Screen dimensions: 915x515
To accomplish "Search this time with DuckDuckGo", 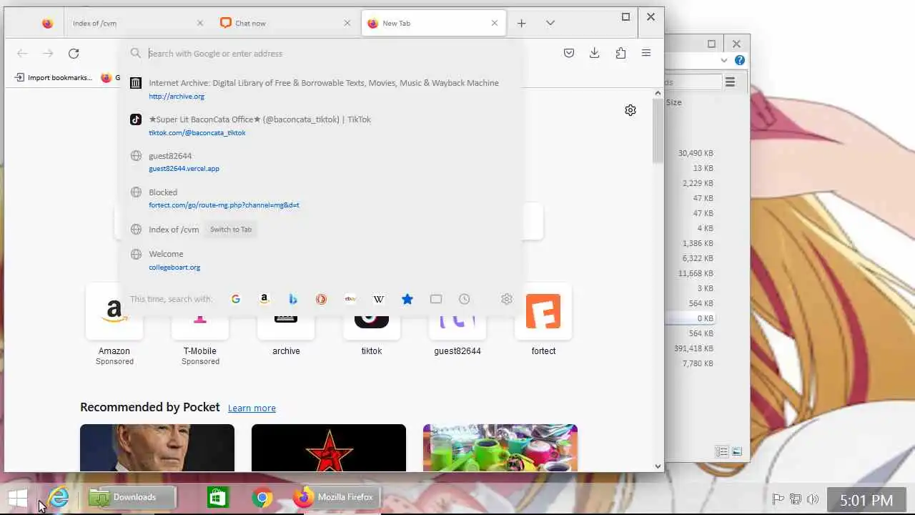I will click(322, 299).
